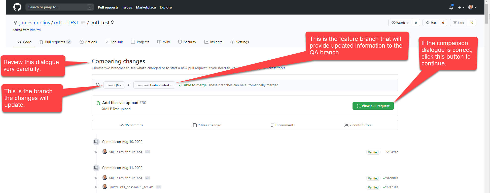
Task: Open the Aug 11 Add files via upload commit
Action: click(x=125, y=178)
